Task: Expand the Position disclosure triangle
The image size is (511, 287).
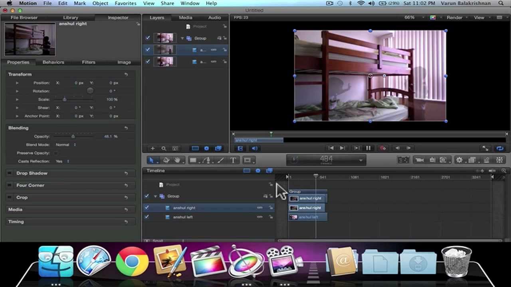Action: 17,83
